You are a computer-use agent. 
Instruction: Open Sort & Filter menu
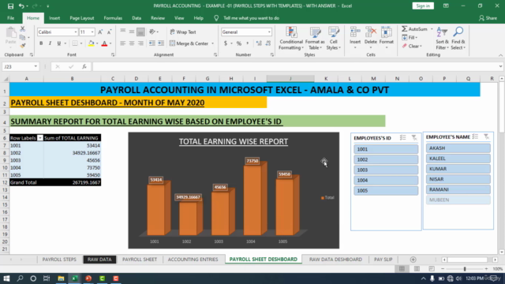[442, 38]
